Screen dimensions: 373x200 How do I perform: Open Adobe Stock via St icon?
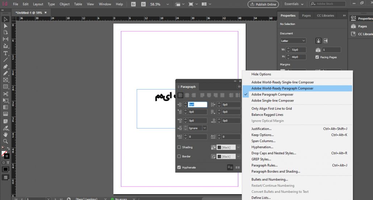143,4
